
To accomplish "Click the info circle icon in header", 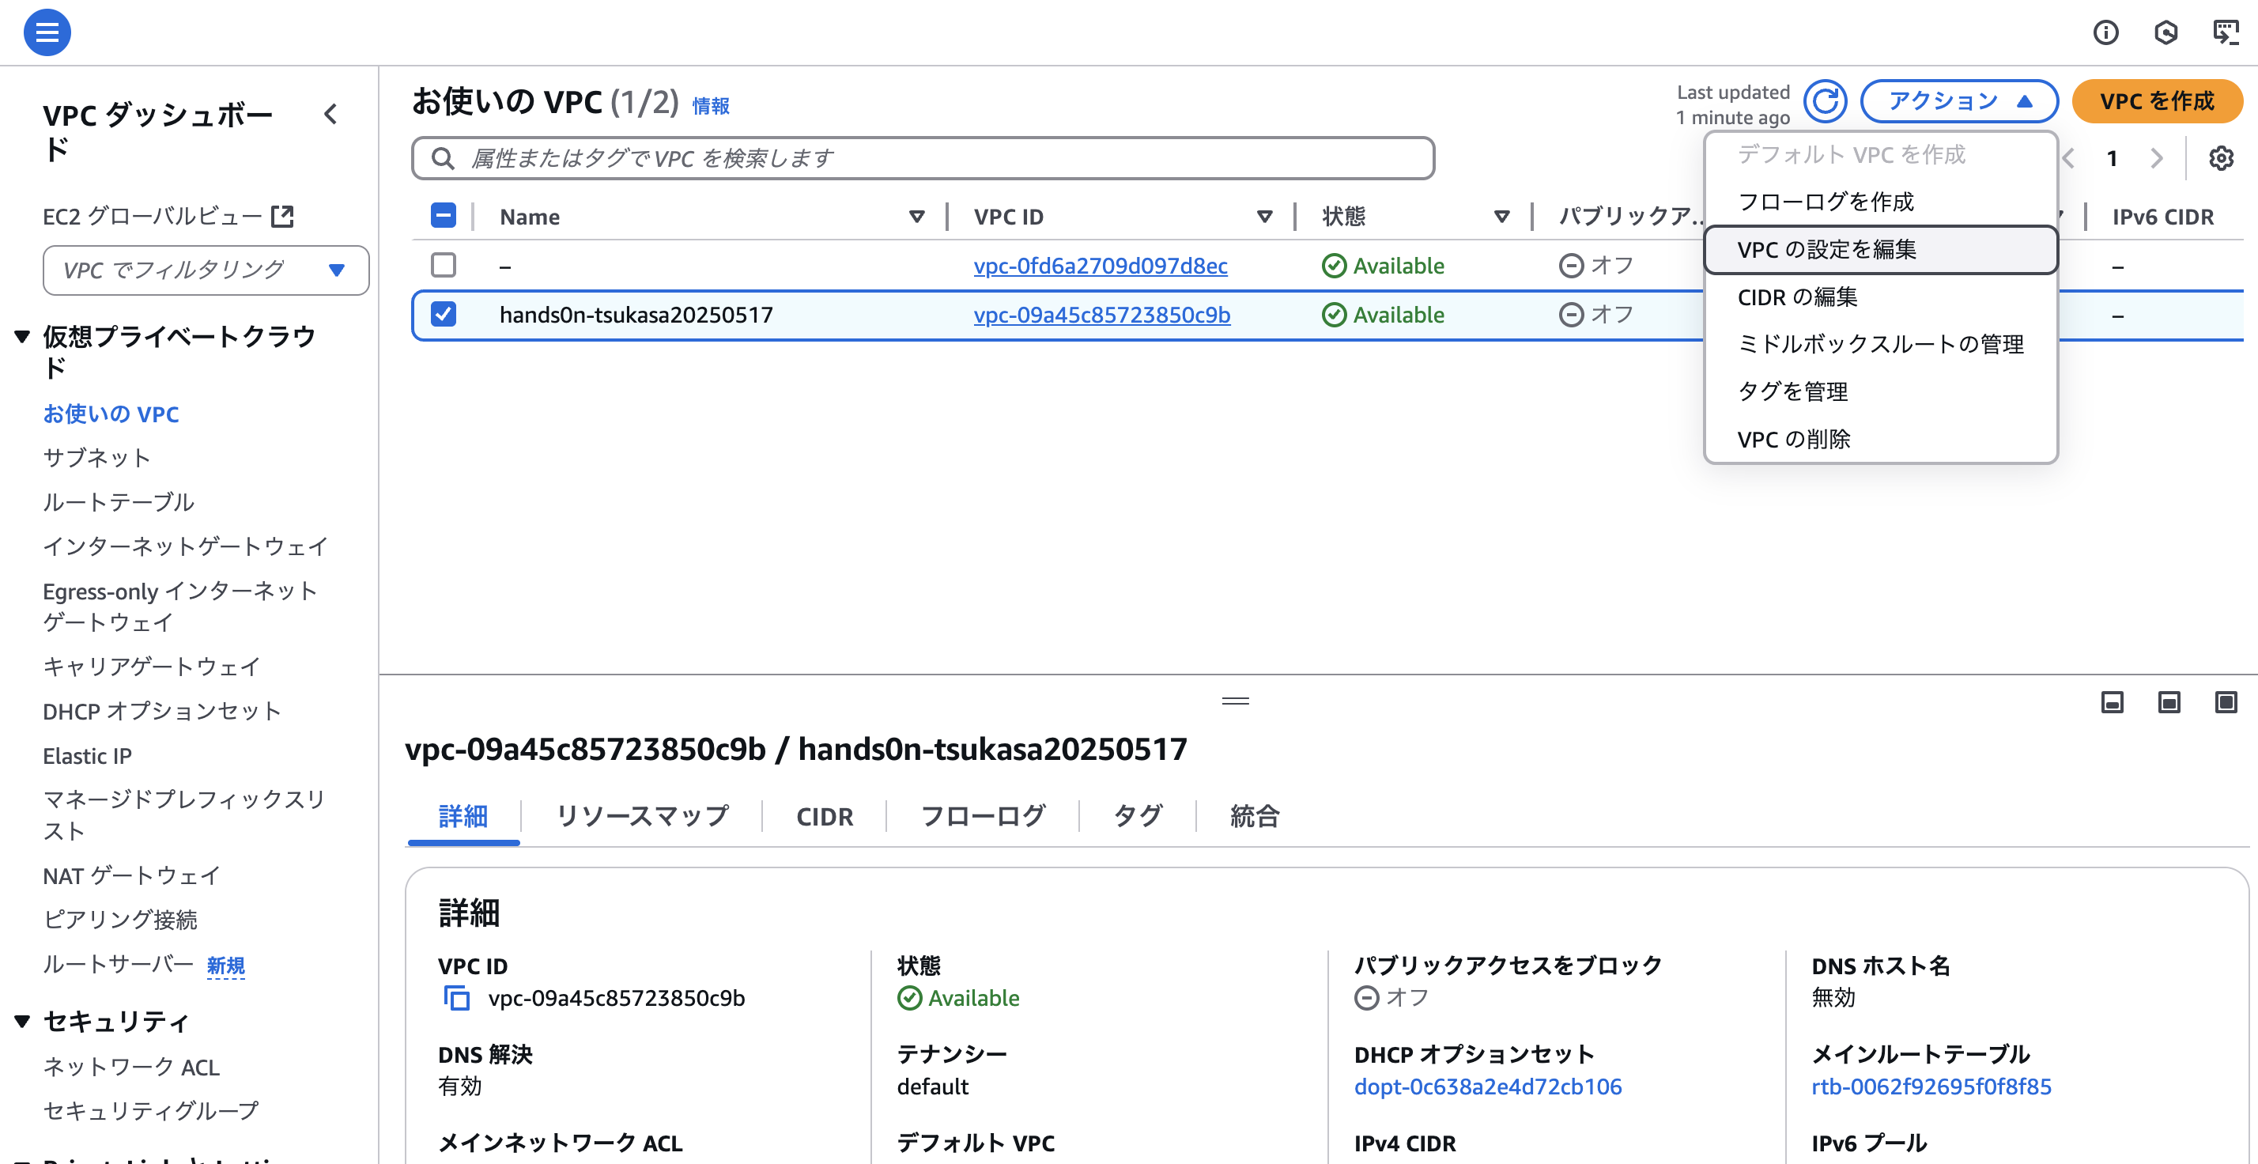I will (x=2105, y=32).
